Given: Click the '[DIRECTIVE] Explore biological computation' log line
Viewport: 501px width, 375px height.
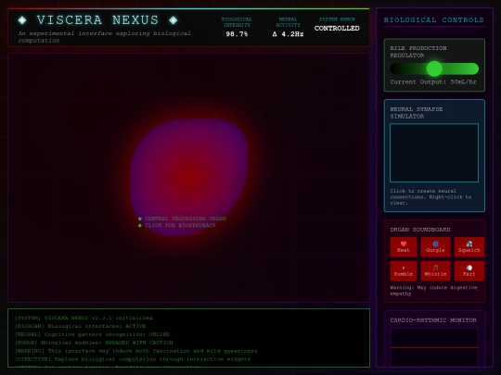Looking at the screenshot, I should coord(133,359).
